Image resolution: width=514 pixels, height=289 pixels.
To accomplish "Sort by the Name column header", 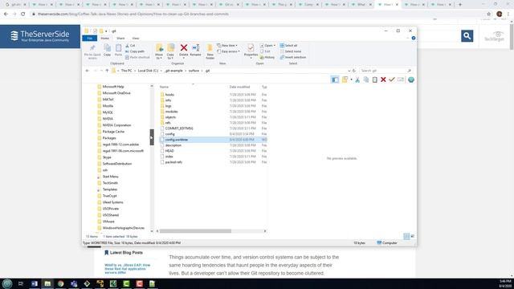I will coord(164,87).
